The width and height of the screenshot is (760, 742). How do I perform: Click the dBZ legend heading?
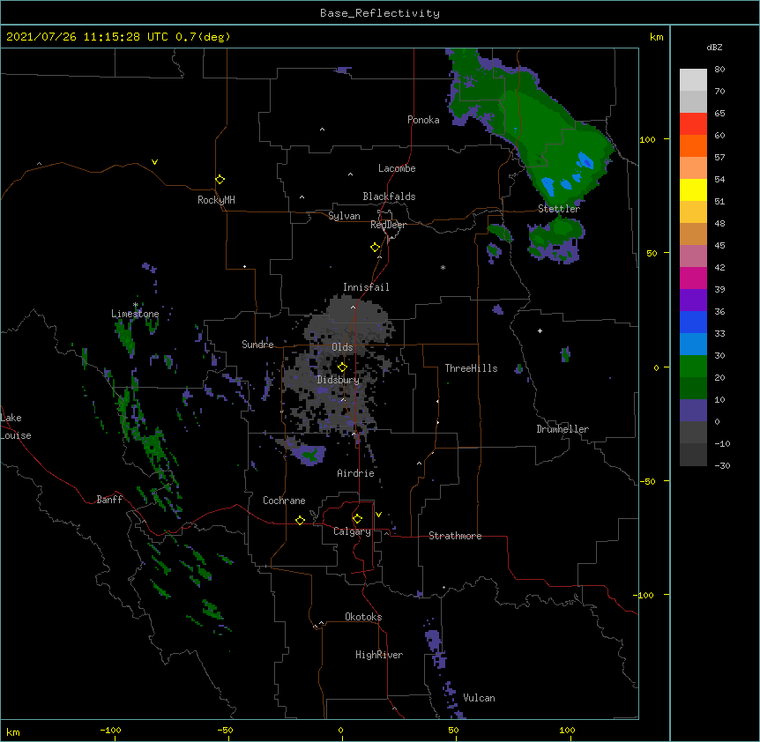714,47
